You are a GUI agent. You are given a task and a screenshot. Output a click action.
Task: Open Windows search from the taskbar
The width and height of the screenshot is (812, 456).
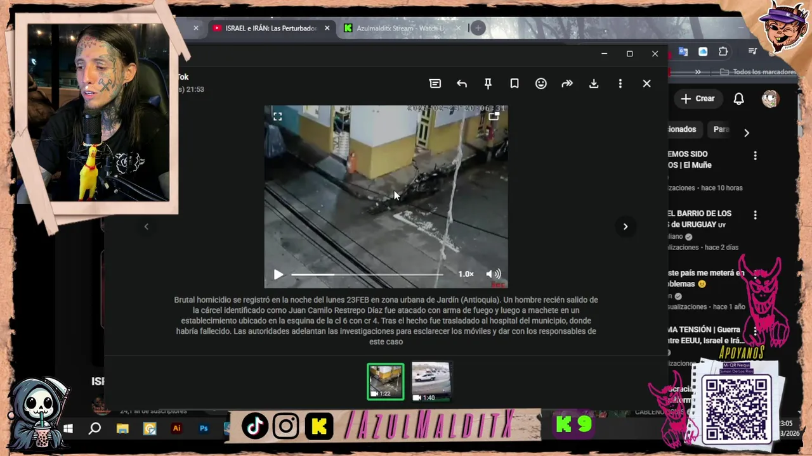click(95, 429)
